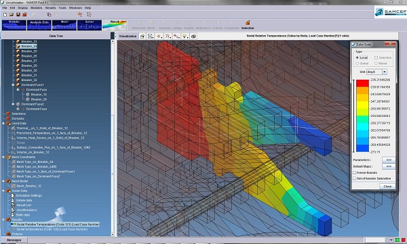Open the Edit menu
407x244 pixels.
pyautogui.click(x=12, y=7)
